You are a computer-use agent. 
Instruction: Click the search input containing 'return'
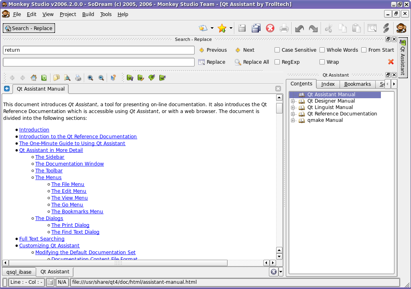tap(99, 50)
